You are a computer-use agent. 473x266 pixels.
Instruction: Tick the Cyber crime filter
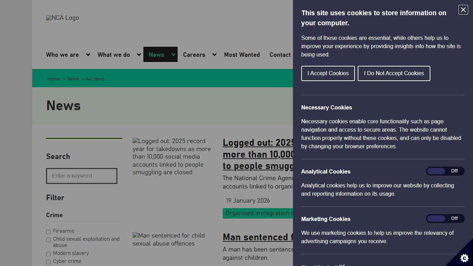(48, 262)
